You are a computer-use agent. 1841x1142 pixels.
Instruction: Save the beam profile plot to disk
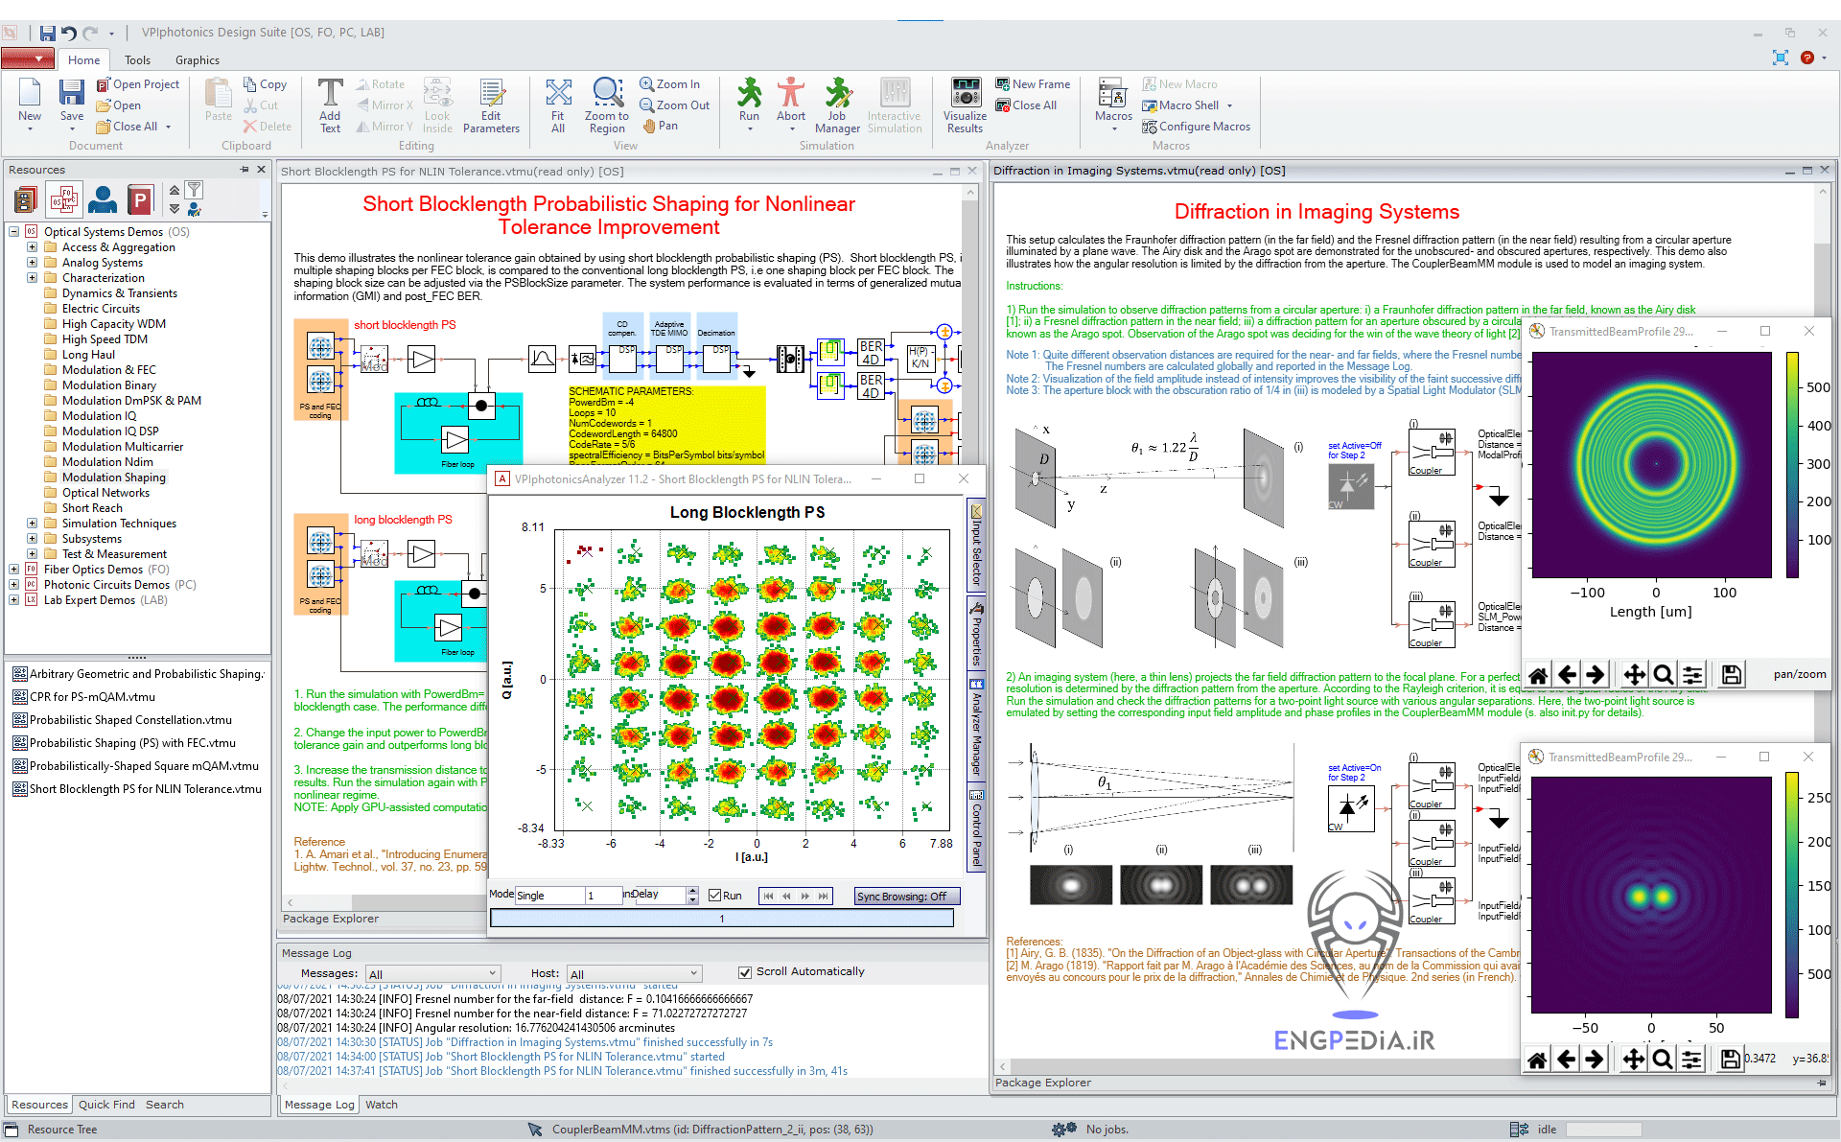(1730, 674)
